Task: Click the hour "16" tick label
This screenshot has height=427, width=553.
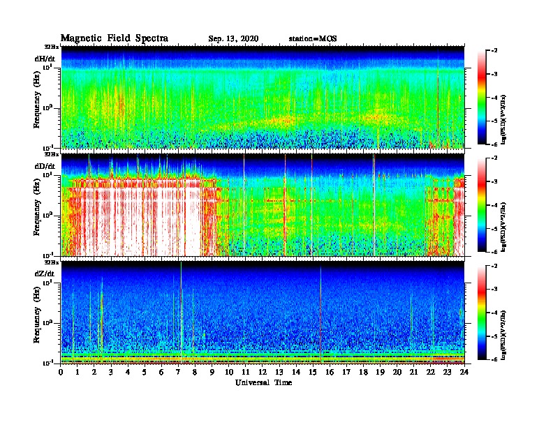Action: coord(330,373)
